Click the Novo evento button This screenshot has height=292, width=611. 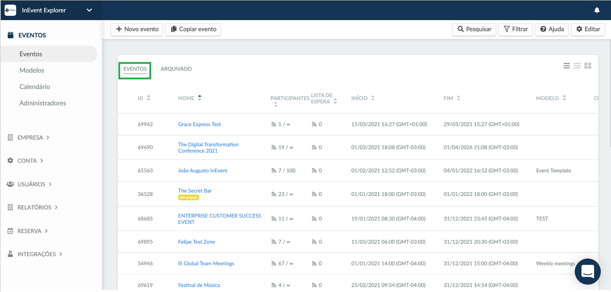[x=137, y=29]
